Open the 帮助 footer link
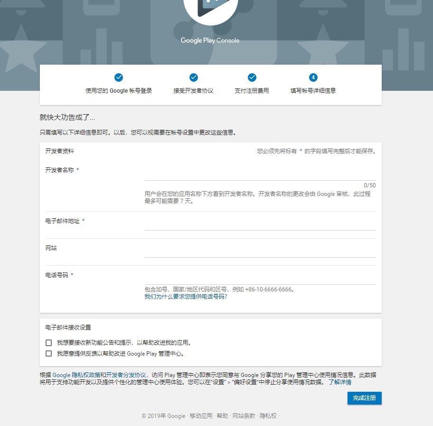This screenshot has height=426, width=433. point(222,416)
